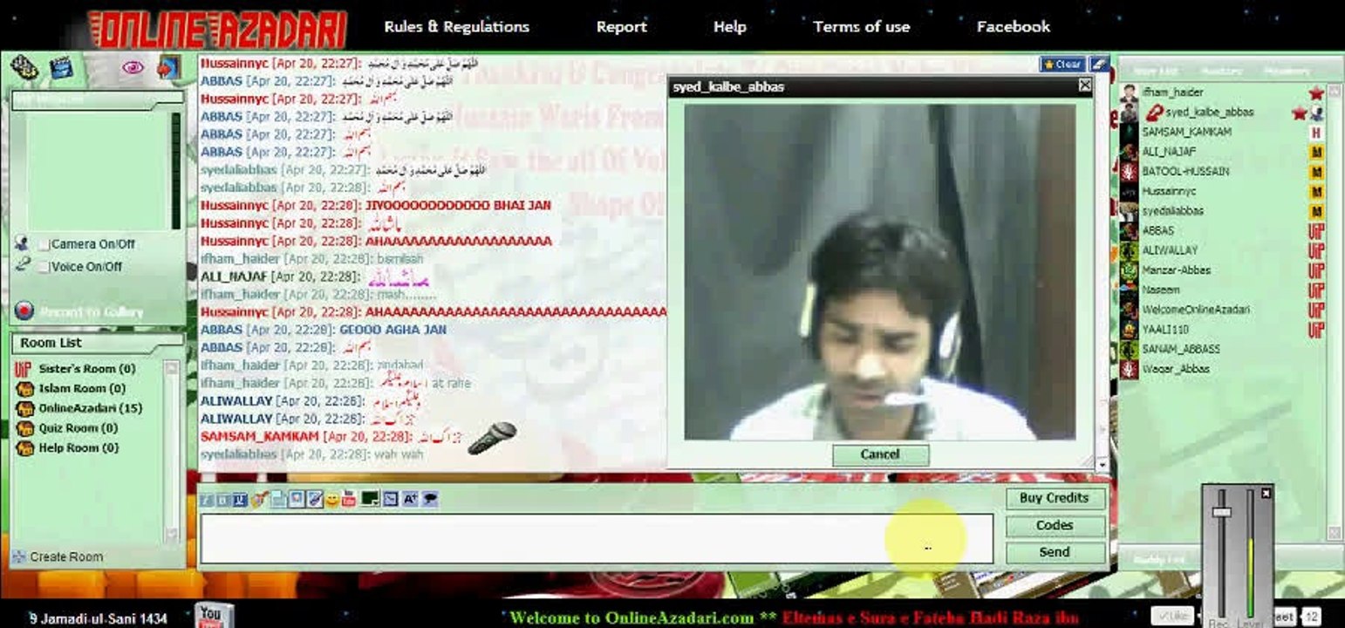The width and height of the screenshot is (1345, 628).
Task: Enable the Voice On/Off checkbox
Action: coord(44,267)
